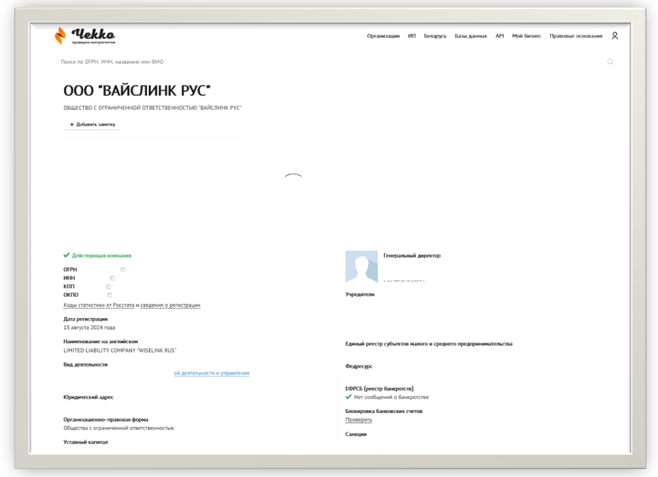Viewport: 658px width, 477px height.
Task: Select the Нет сообщений о банкротстве text
Action: pyautogui.click(x=391, y=397)
